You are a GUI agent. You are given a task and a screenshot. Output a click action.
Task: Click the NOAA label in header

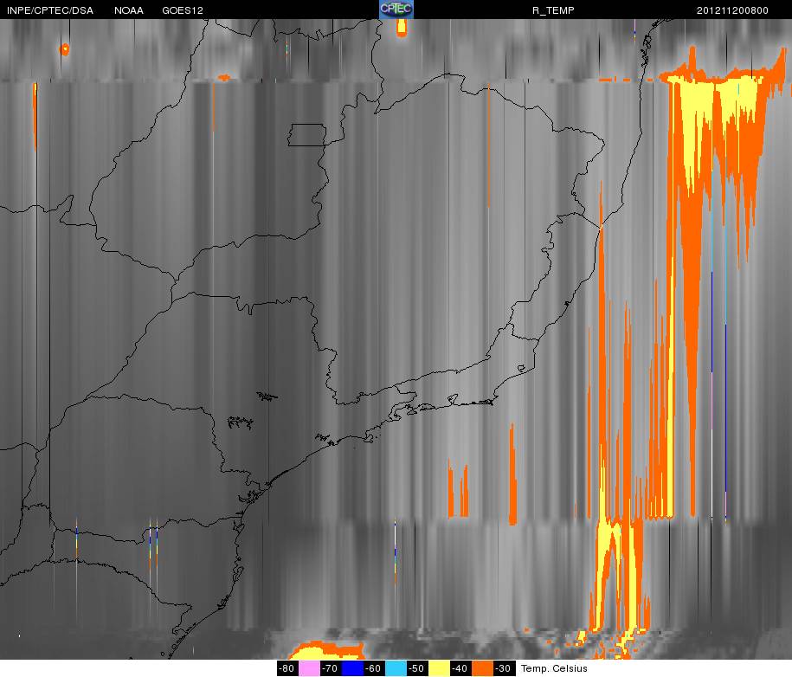pyautogui.click(x=129, y=10)
